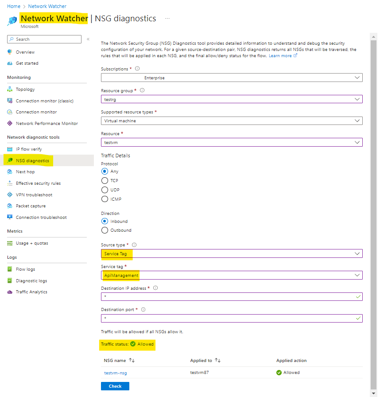Go to Network Watcher breadcrumb link

(47, 6)
